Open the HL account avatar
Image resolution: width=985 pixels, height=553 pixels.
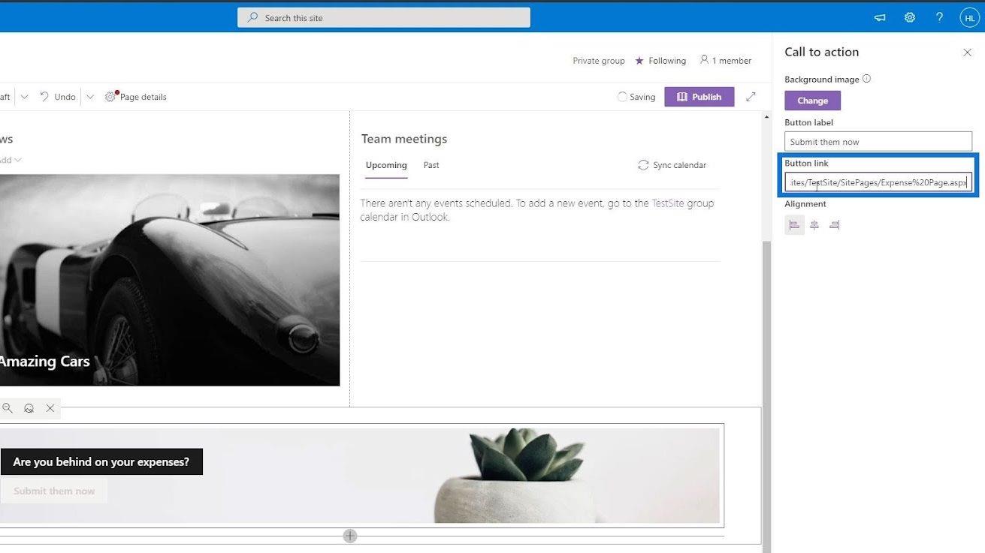(x=969, y=17)
